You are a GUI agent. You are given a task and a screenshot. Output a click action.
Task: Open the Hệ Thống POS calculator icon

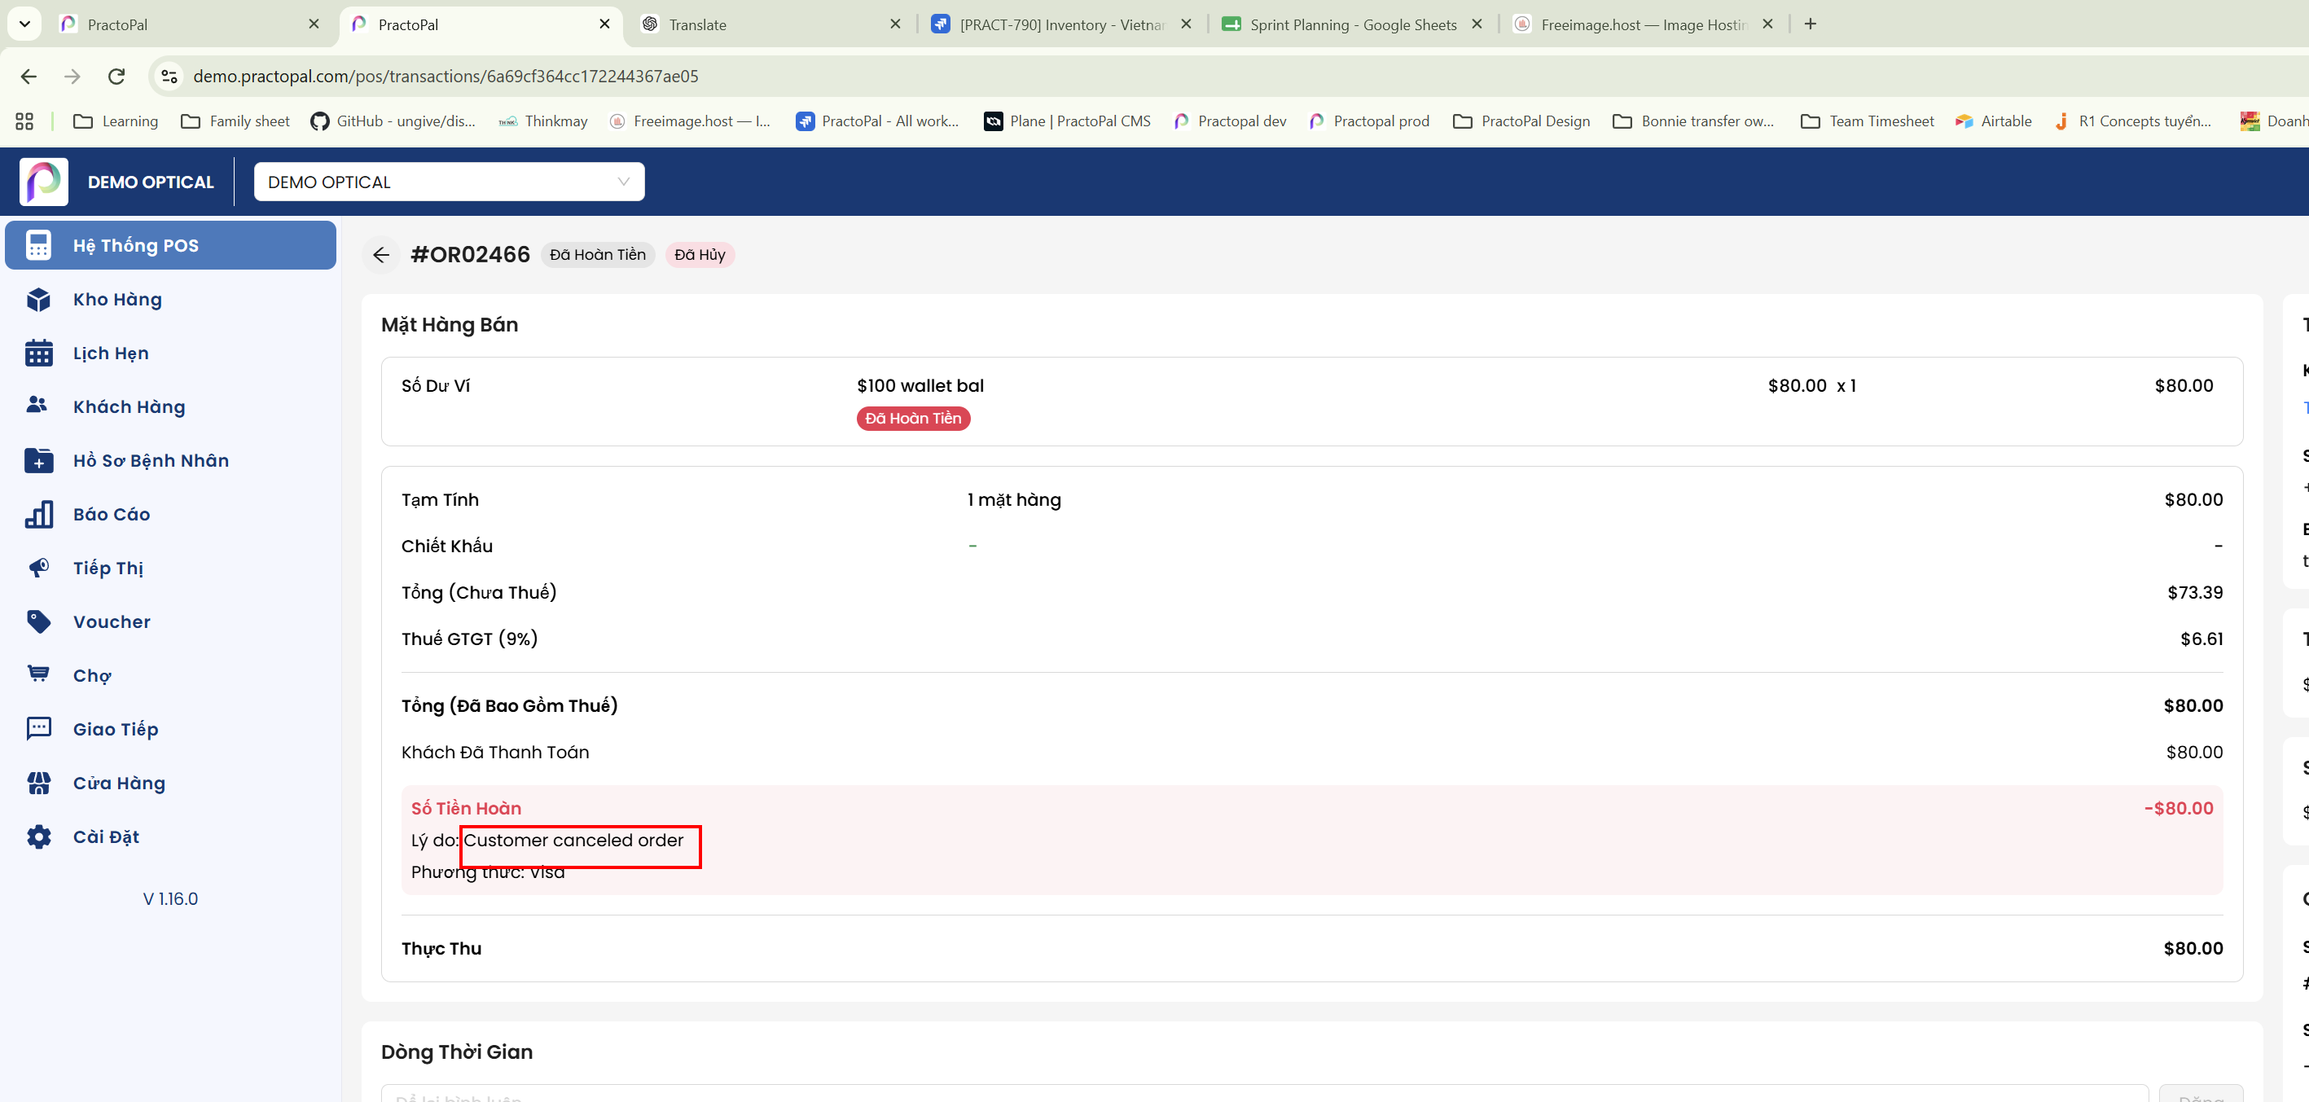pyautogui.click(x=38, y=245)
